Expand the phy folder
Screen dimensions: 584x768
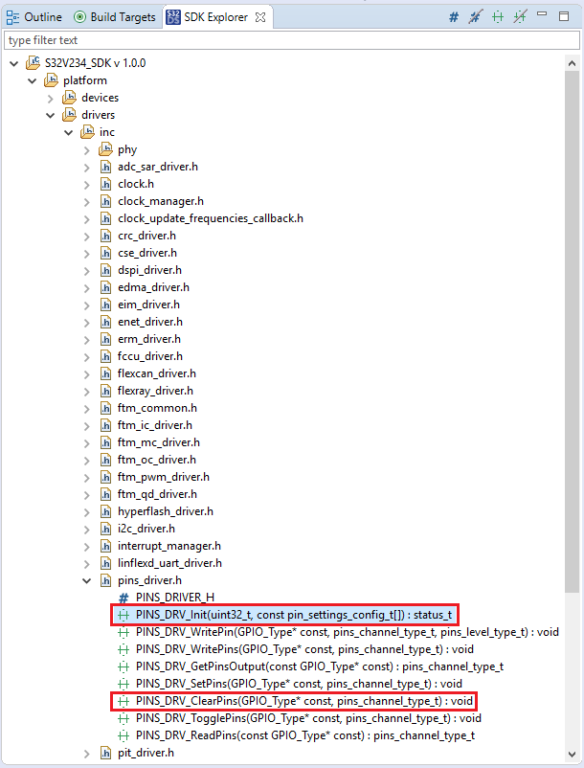87,150
